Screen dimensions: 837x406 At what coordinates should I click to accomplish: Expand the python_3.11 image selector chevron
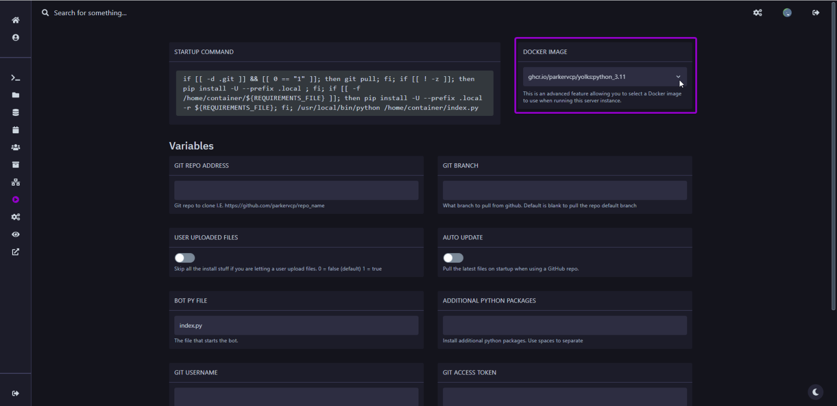678,77
